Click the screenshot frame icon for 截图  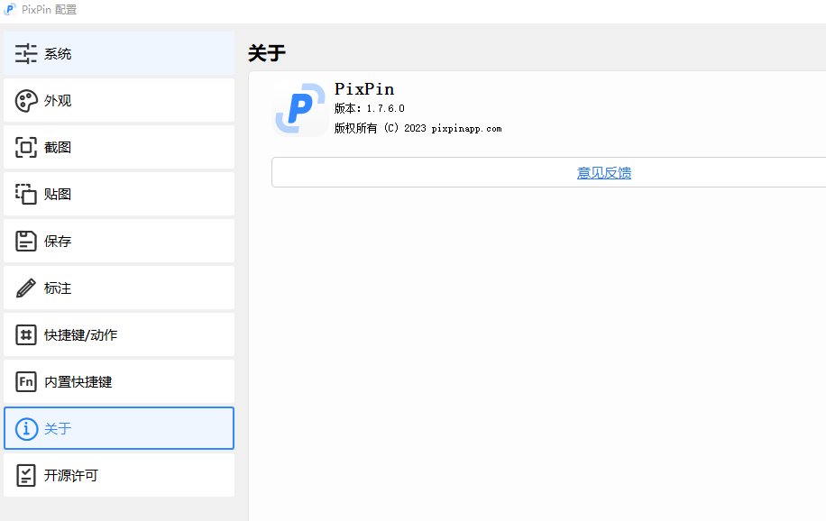point(26,148)
